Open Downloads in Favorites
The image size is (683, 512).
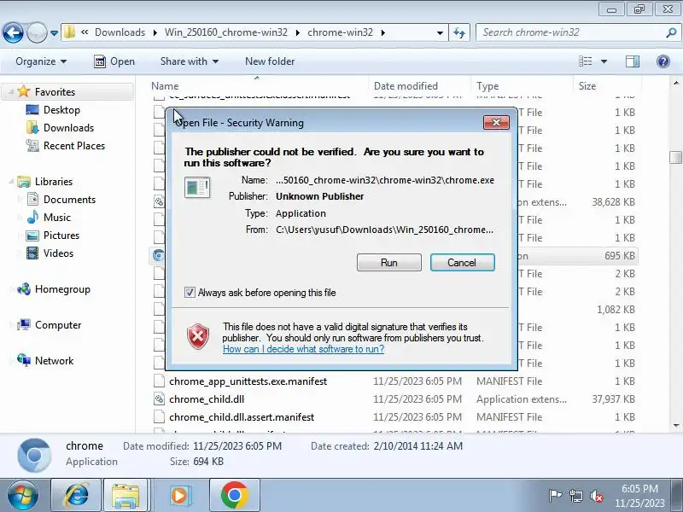point(68,127)
